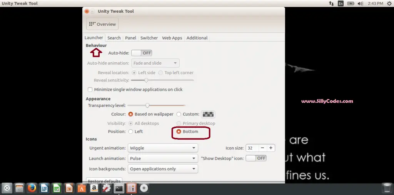Click the Reveal sensitivity slider
Viewport: 394px width, 195px height.
point(162,80)
